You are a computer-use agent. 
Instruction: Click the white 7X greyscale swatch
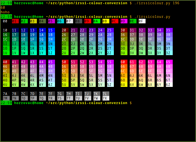tap(105, 98)
